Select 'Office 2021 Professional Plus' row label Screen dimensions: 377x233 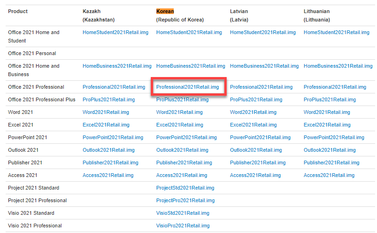click(x=42, y=99)
